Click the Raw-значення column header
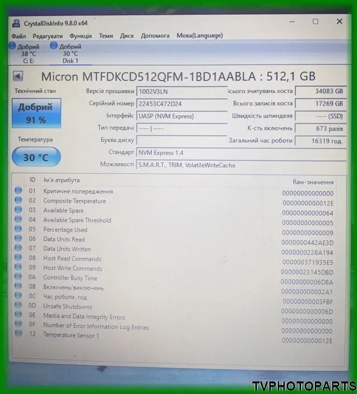 [313, 182]
